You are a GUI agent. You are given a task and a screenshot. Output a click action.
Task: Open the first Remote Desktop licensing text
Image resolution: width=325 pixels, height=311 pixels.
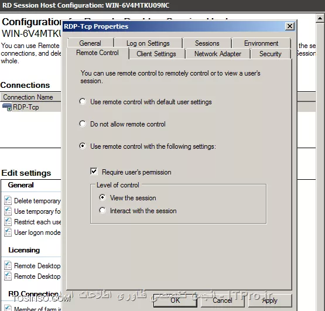37,266
